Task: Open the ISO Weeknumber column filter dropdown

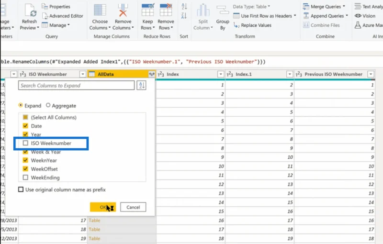Action: click(x=83, y=74)
